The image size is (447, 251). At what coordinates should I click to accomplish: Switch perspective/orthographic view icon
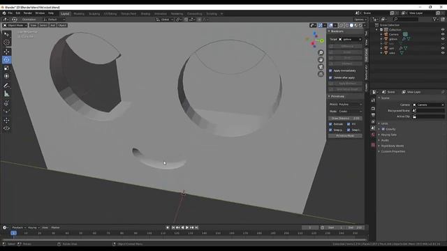pyautogui.click(x=321, y=74)
